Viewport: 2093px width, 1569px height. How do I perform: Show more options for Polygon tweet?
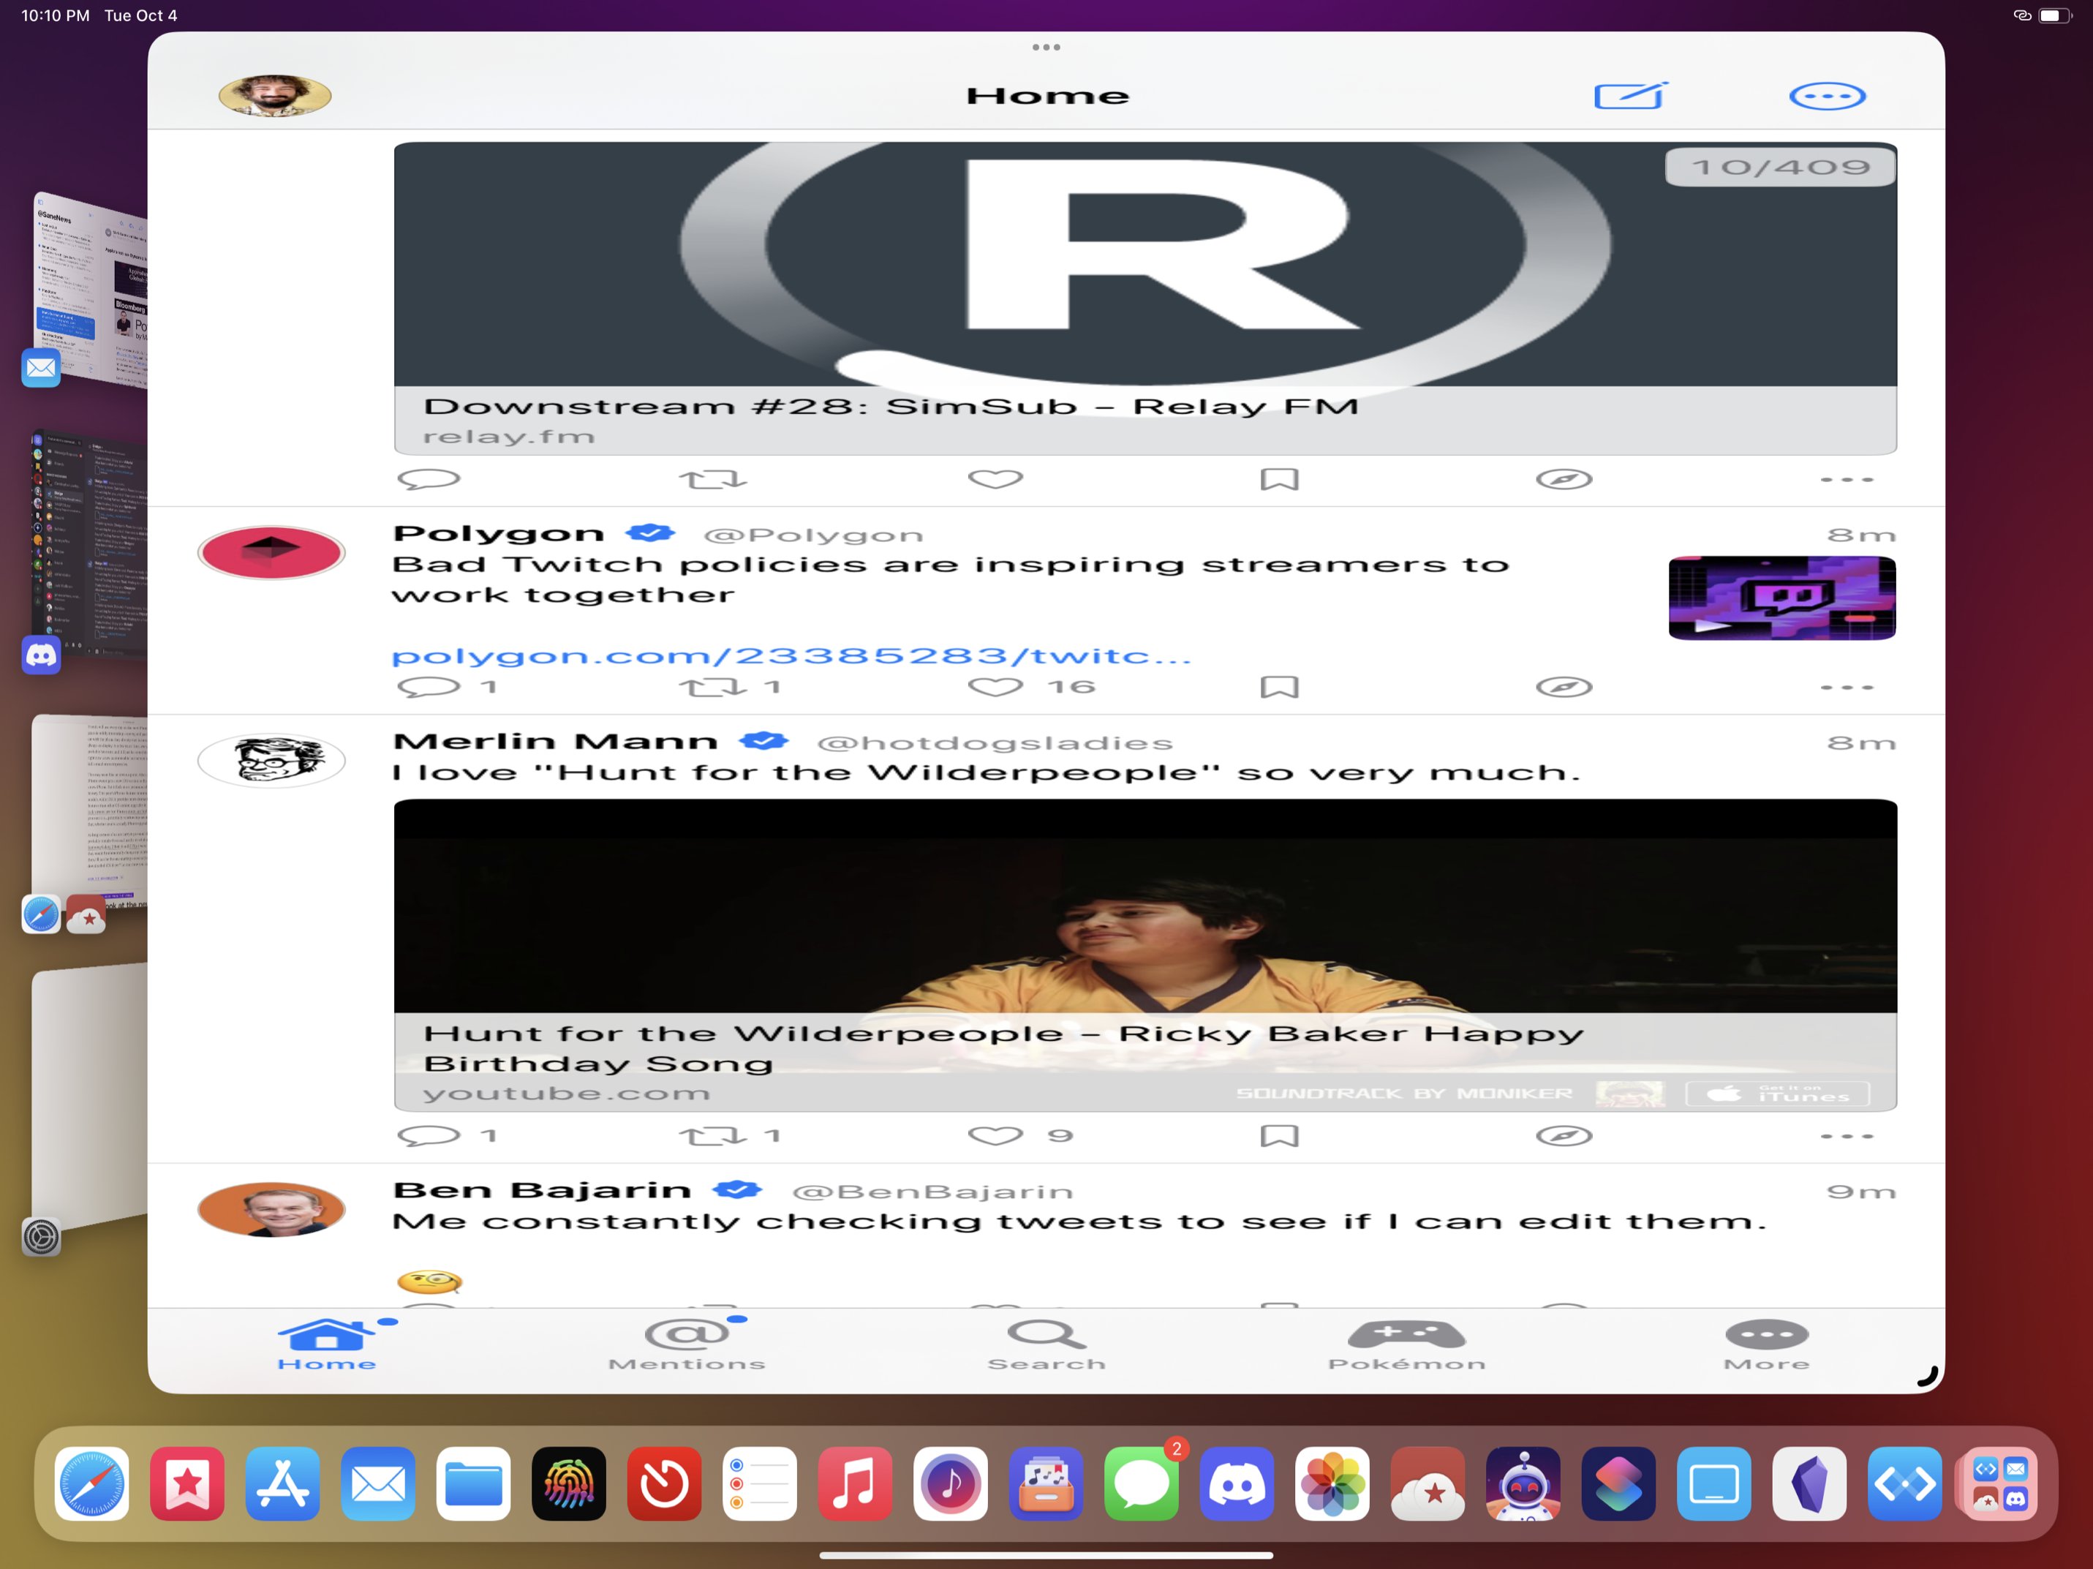pyautogui.click(x=1846, y=687)
